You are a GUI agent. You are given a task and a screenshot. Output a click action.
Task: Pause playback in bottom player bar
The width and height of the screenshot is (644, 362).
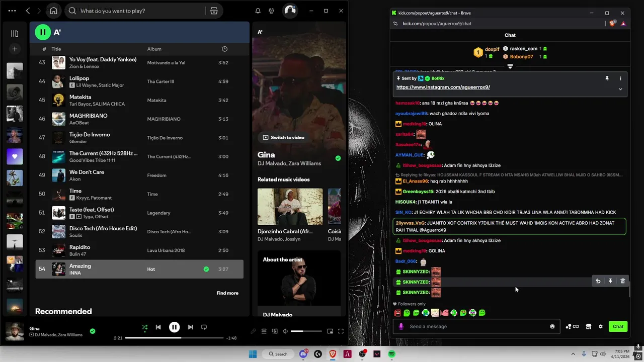174,327
